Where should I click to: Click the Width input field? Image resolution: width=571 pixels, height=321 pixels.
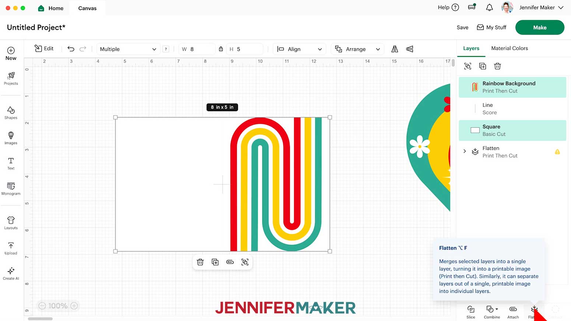click(x=197, y=49)
